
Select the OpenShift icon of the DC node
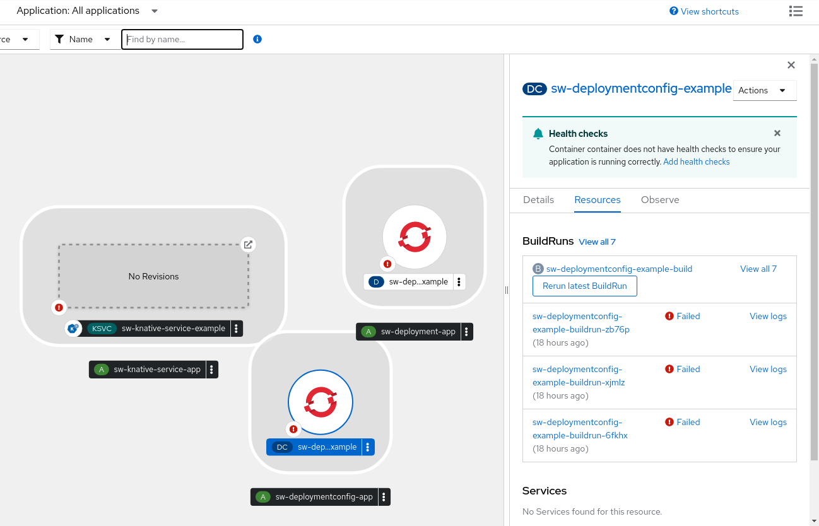point(321,402)
